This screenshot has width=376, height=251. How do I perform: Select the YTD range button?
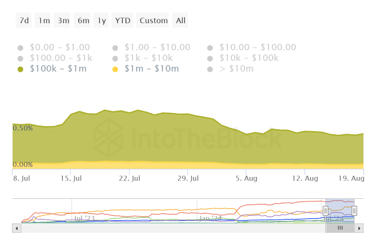pos(122,21)
